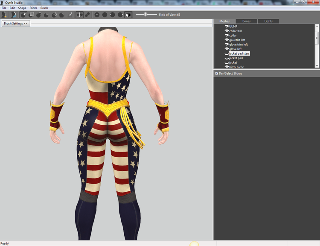Hide the UUNP mesh with eye icon
The width and height of the screenshot is (320, 246).
[227, 26]
